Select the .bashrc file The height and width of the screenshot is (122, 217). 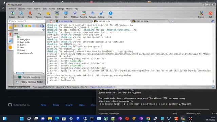(21, 45)
